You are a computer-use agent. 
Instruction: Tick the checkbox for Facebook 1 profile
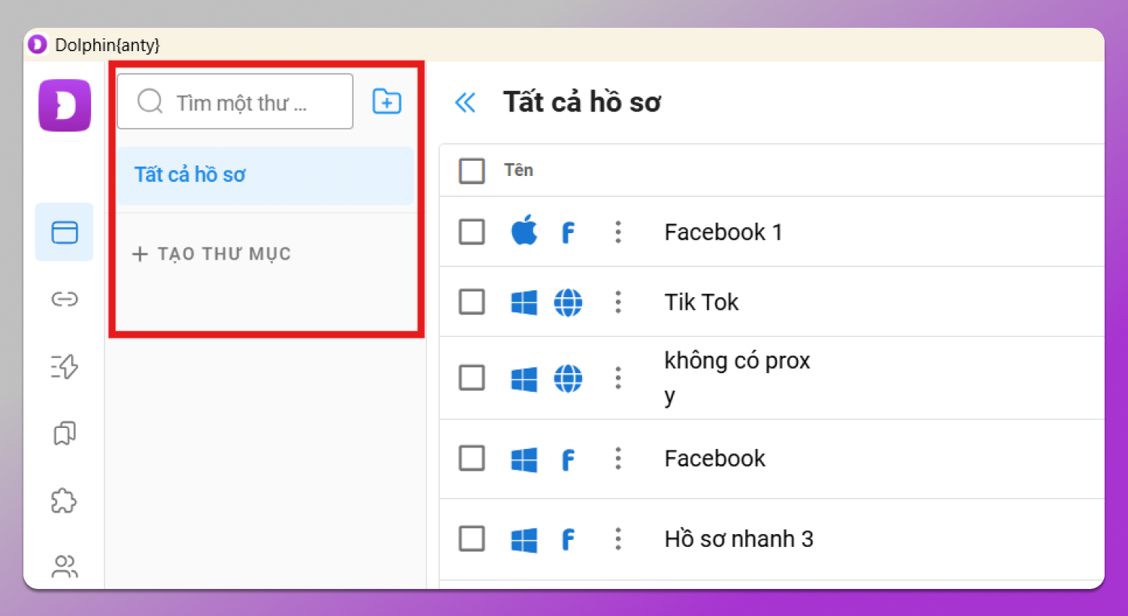click(472, 232)
